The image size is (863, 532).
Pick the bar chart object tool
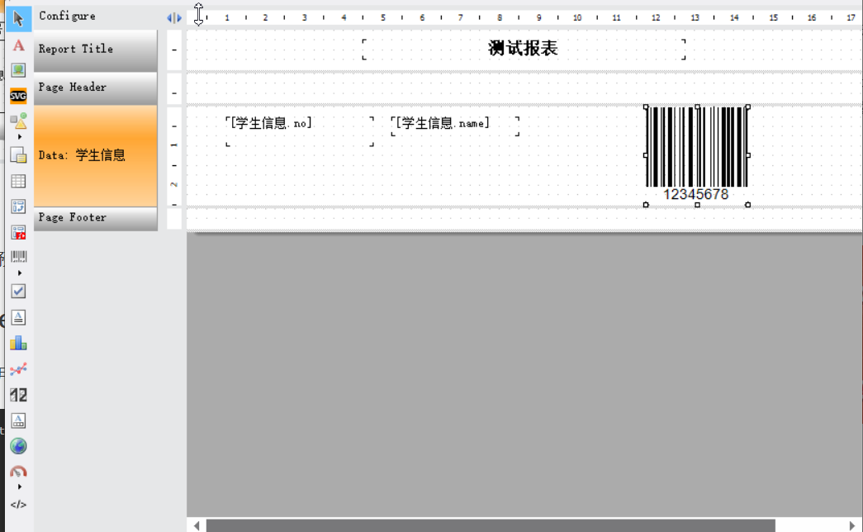(18, 343)
